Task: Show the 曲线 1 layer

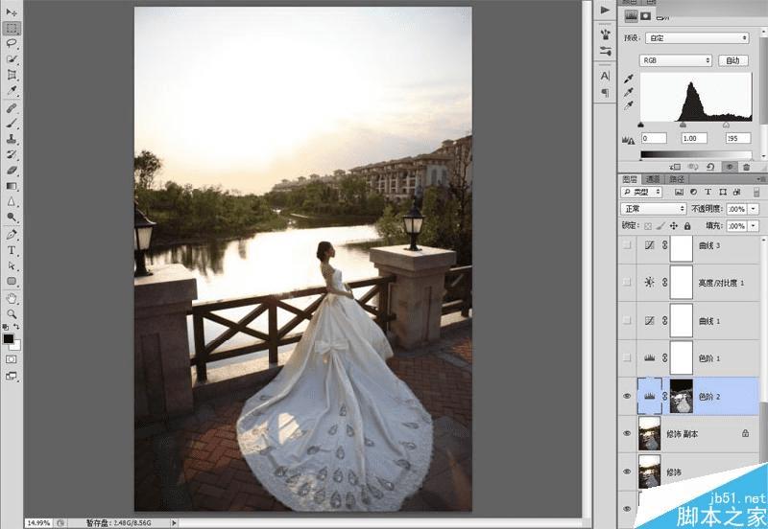Action: click(627, 320)
